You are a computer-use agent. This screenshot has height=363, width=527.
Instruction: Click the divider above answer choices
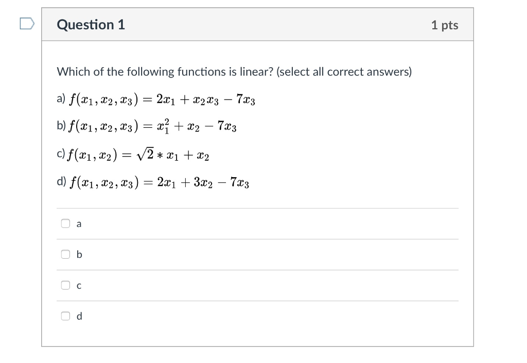pos(257,208)
